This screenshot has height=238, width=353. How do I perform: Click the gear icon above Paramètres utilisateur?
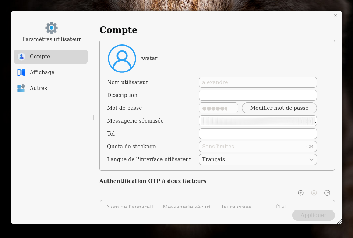[x=52, y=28]
